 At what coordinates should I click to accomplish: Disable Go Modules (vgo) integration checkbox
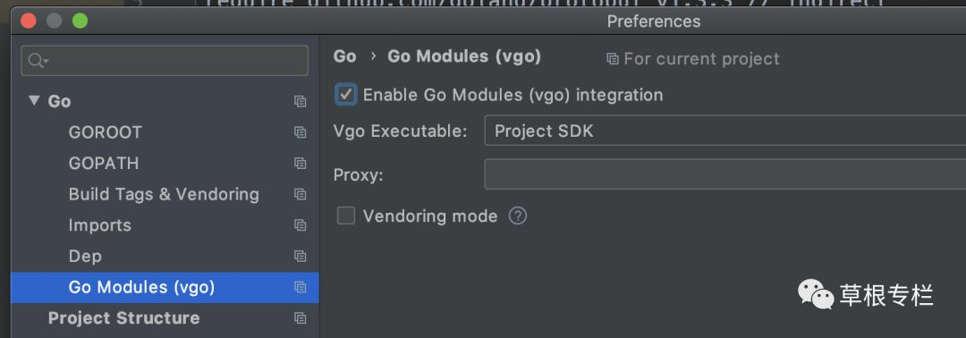point(345,95)
